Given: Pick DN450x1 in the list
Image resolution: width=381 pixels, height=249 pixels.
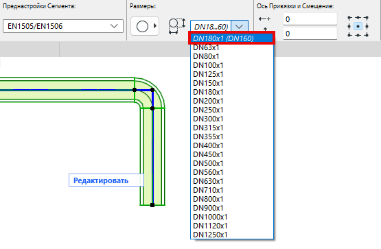Looking at the screenshot, I should tap(232, 154).
